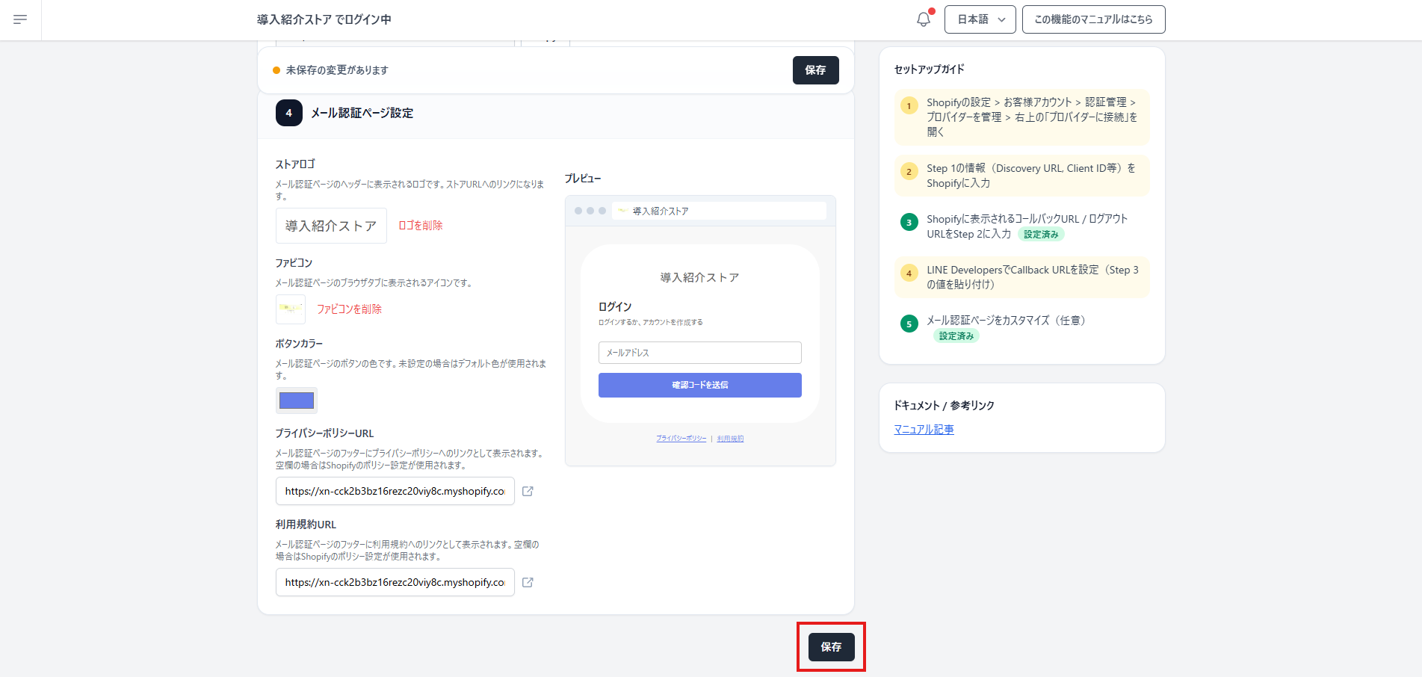Open the notifications bell

[x=924, y=19]
